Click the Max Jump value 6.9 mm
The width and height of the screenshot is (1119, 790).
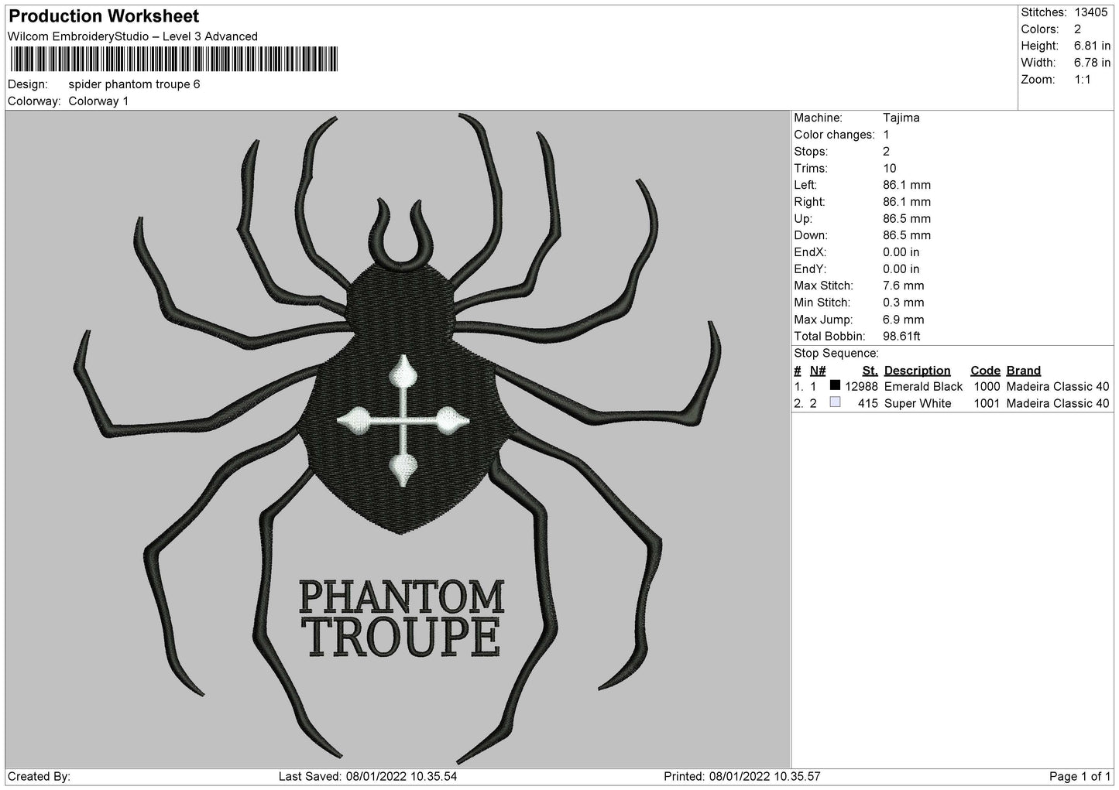[904, 320]
